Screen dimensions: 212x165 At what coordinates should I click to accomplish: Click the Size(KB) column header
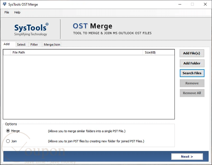pos(159,52)
